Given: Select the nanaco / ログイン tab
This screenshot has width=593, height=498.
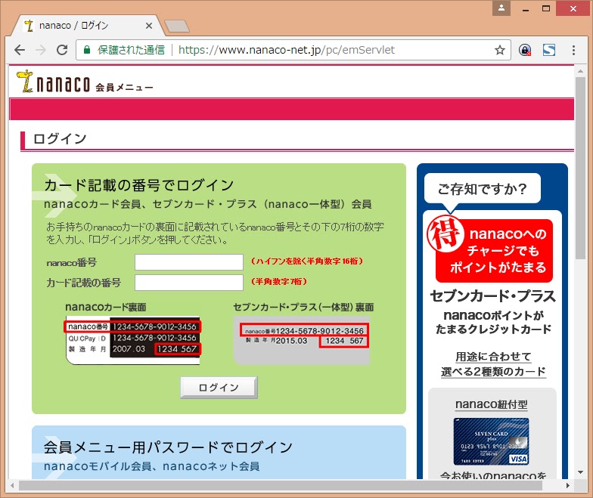Looking at the screenshot, I should click(87, 26).
